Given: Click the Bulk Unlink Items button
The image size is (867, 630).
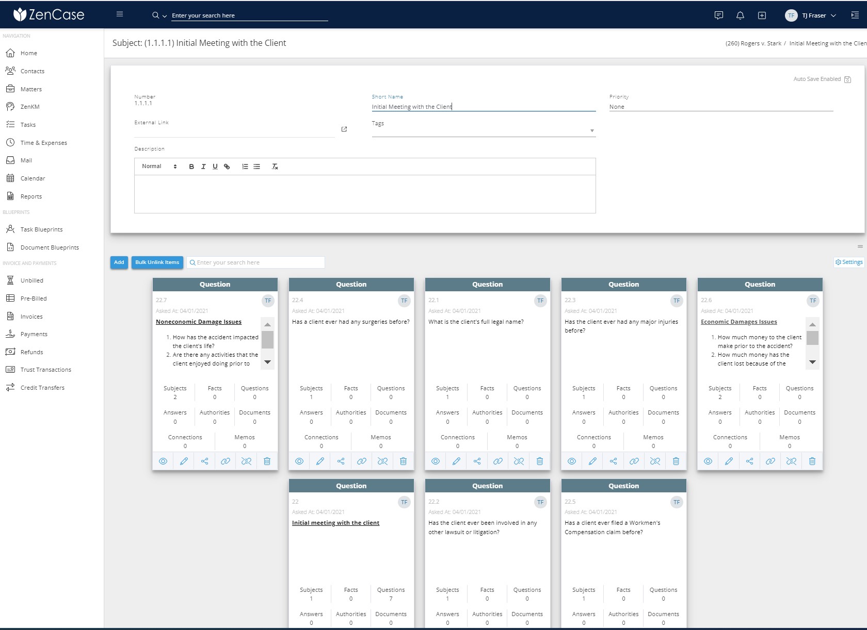Looking at the screenshot, I should pos(156,262).
